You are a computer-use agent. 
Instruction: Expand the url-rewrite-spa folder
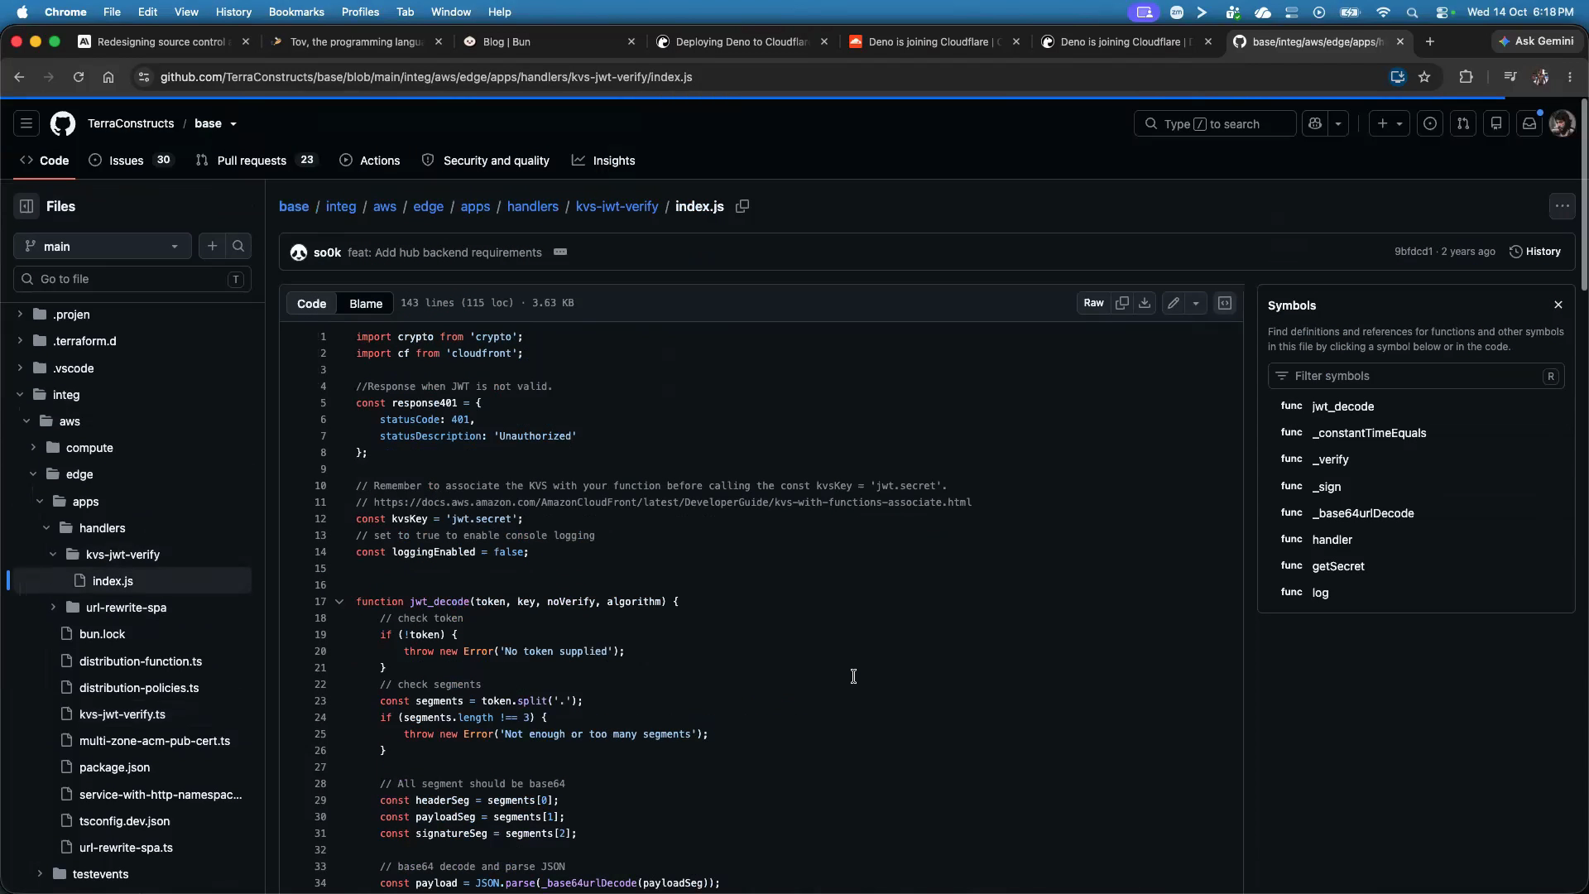click(53, 608)
